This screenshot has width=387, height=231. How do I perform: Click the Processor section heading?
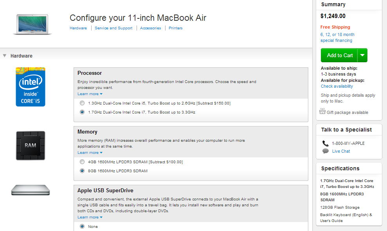pos(90,73)
